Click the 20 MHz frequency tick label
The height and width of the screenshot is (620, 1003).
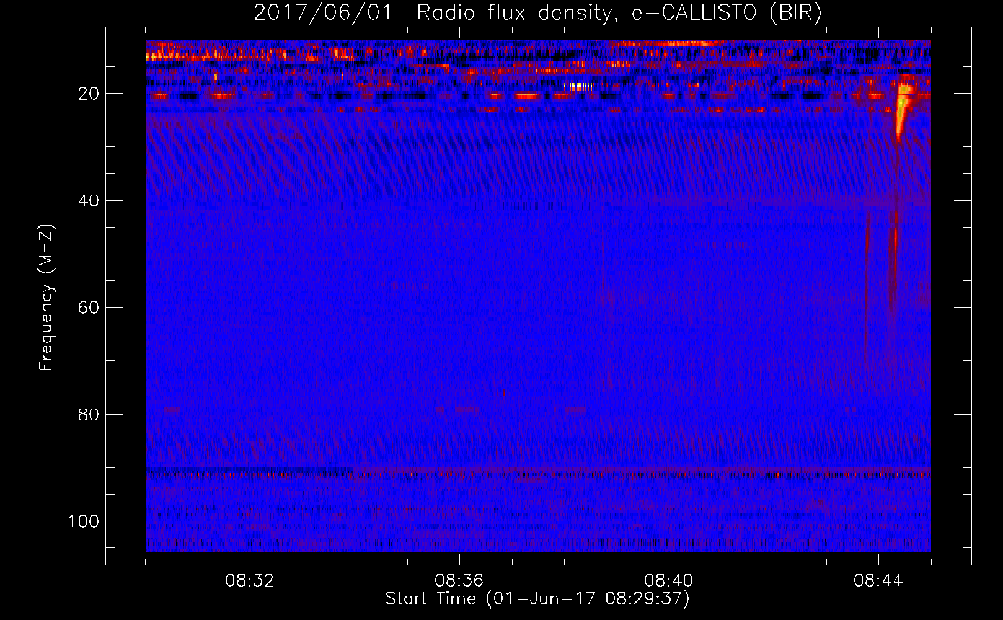(89, 94)
